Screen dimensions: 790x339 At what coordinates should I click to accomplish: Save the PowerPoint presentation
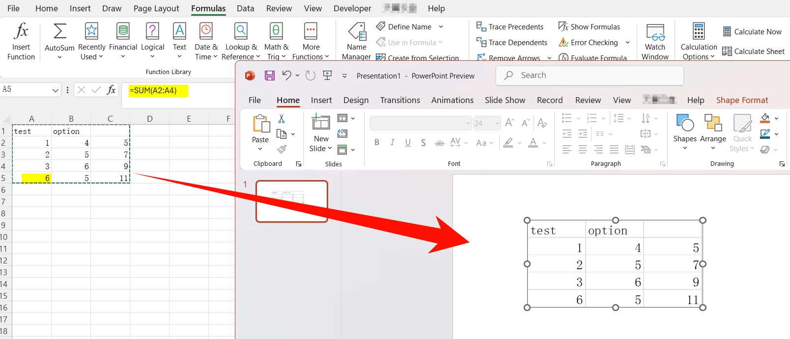click(269, 76)
